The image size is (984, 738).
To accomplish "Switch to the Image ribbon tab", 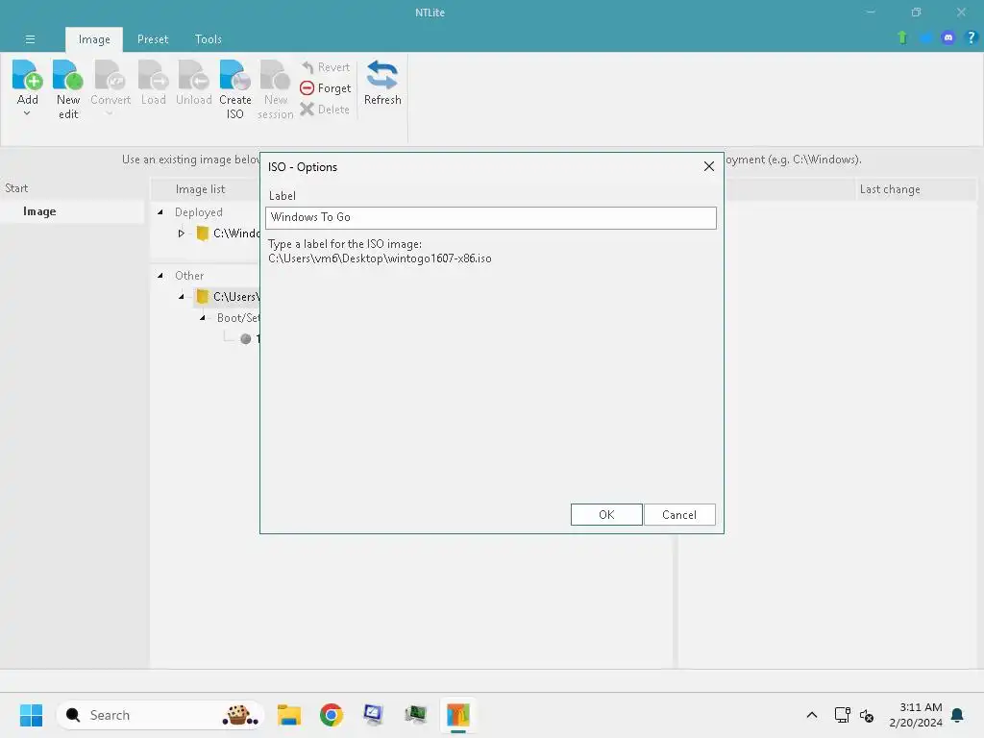I will [x=94, y=39].
